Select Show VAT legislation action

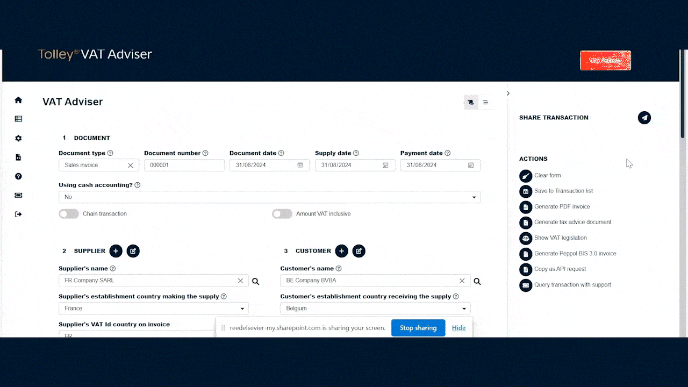560,238
